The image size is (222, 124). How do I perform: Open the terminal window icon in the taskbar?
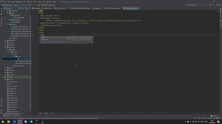pos(37,122)
